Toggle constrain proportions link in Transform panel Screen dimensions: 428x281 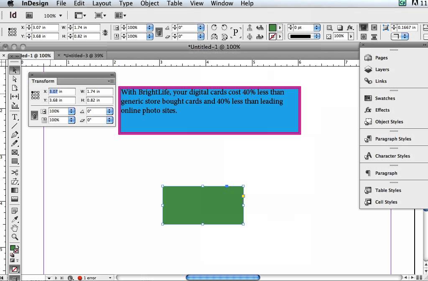point(34,115)
